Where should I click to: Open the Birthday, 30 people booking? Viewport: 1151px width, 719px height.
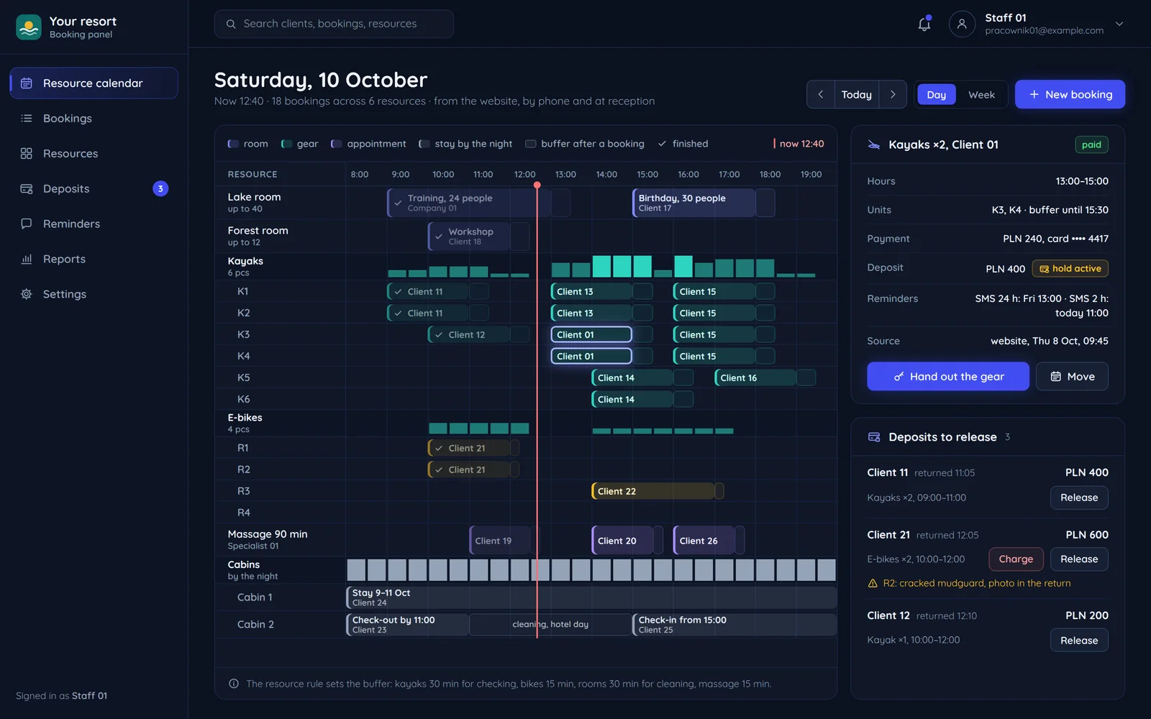[x=693, y=203]
